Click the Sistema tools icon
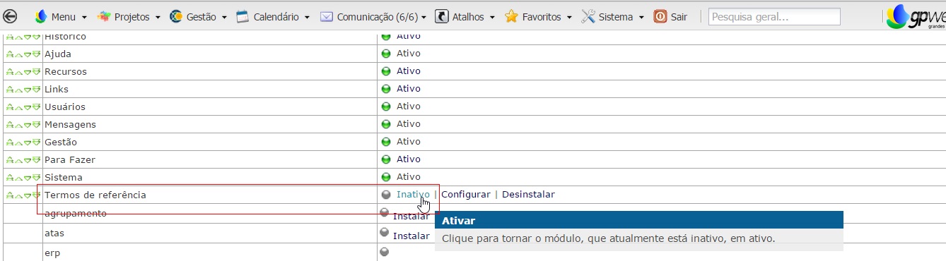Viewport: 946px width, 261px height. tap(588, 17)
